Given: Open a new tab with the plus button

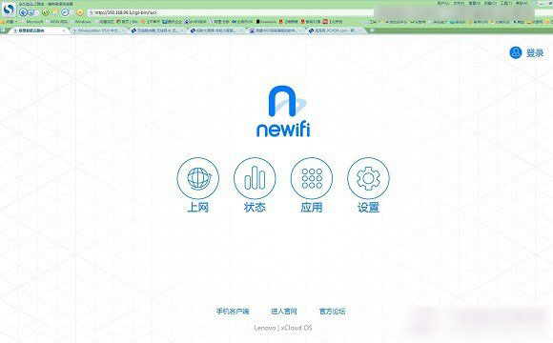Looking at the screenshot, I should click(372, 30).
